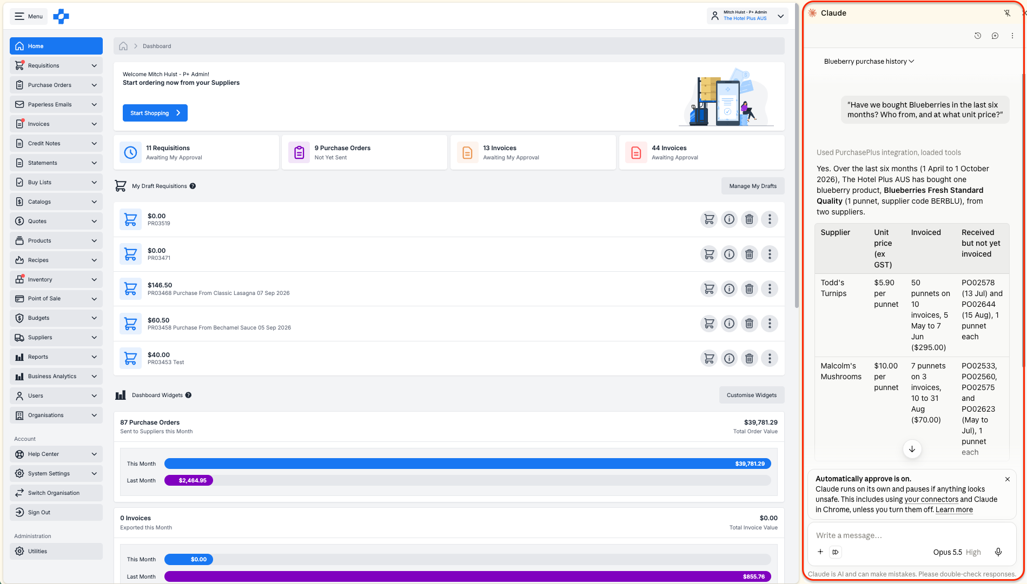Open cart icon for draft PR03519
1027x584 pixels.
pos(708,219)
